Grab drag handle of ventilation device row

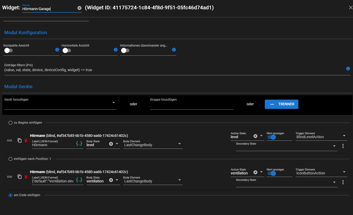[x=10, y=176]
